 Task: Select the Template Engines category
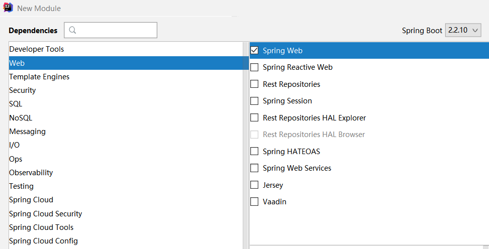[39, 77]
